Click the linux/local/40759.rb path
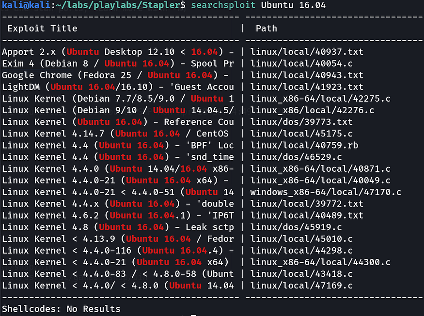The image size is (424, 316). (304, 145)
